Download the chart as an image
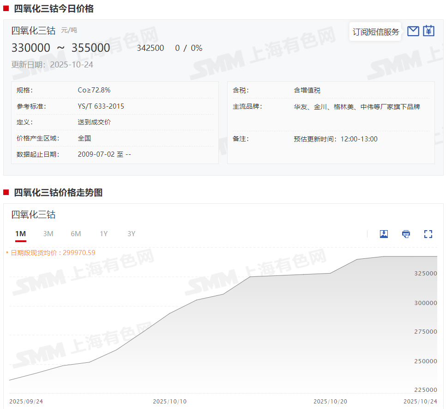 (x=384, y=234)
